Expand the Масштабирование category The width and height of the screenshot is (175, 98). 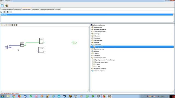click(91, 32)
